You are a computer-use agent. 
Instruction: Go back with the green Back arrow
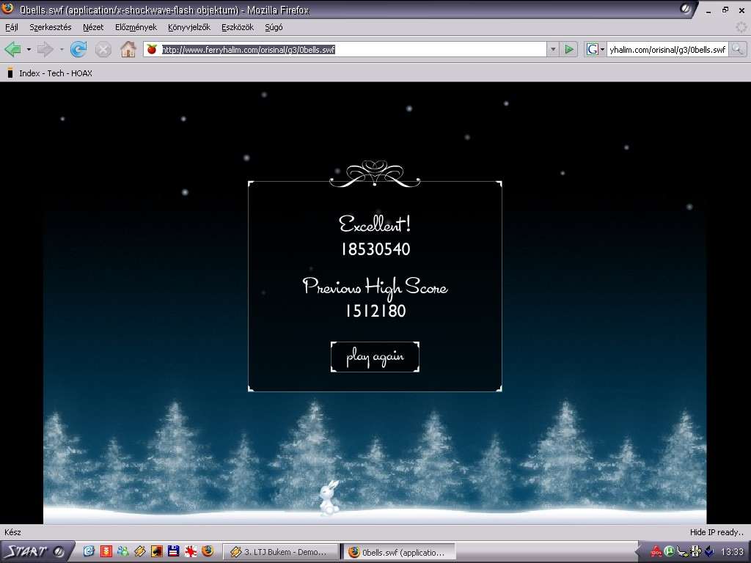[x=13, y=49]
